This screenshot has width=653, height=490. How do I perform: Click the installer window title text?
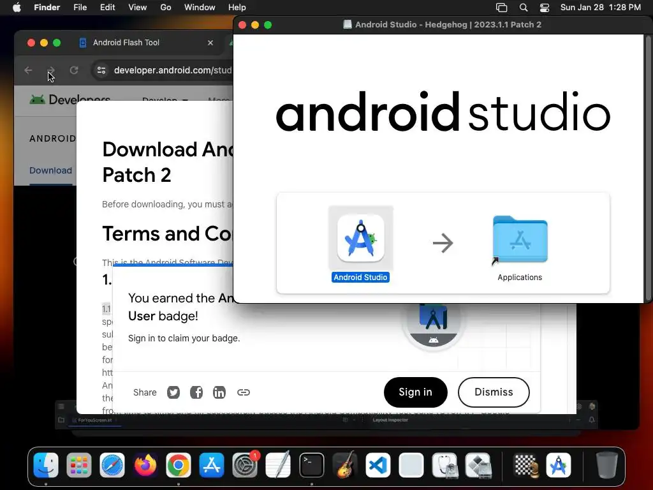448,25
